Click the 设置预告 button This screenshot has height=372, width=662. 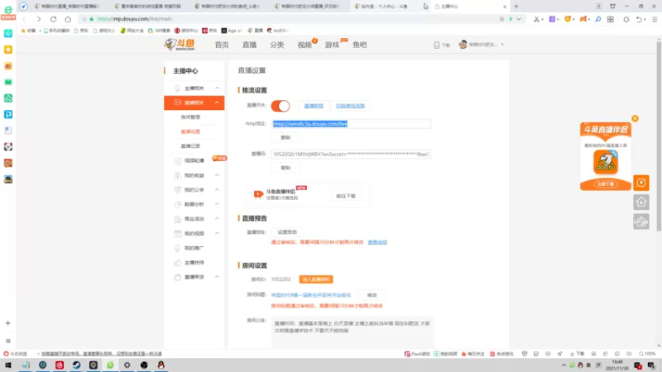(x=287, y=232)
